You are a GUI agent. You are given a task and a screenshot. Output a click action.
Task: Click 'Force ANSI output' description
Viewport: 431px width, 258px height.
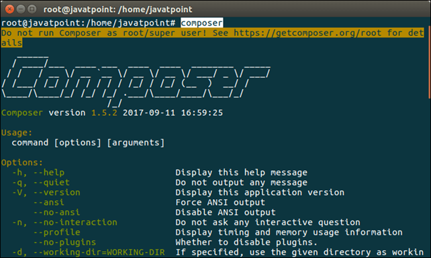[220, 202]
